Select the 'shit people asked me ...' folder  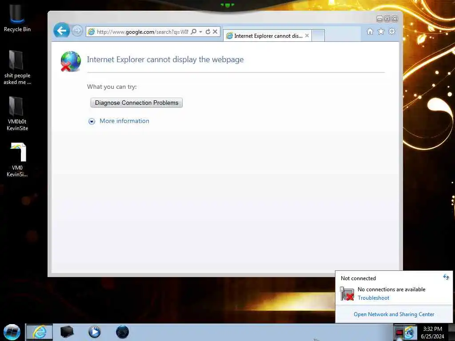17,67
